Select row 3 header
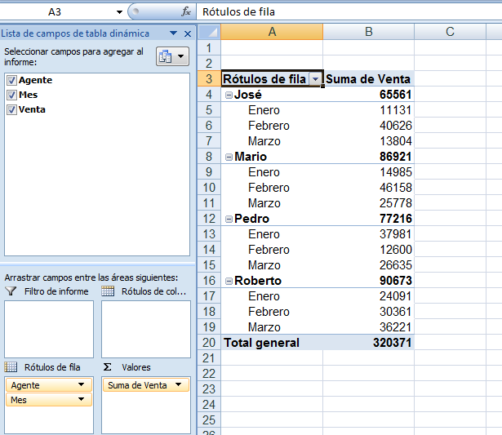Image resolution: width=502 pixels, height=435 pixels. (x=209, y=78)
